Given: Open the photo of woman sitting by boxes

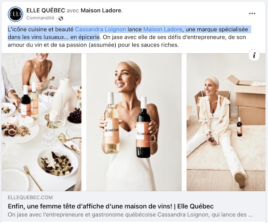Looking at the screenshot, I should pyautogui.click(x=226, y=122).
